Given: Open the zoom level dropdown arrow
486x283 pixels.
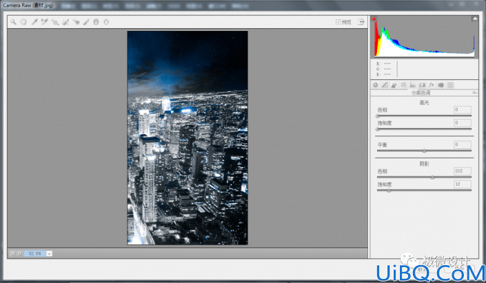Looking at the screenshot, I should point(49,253).
